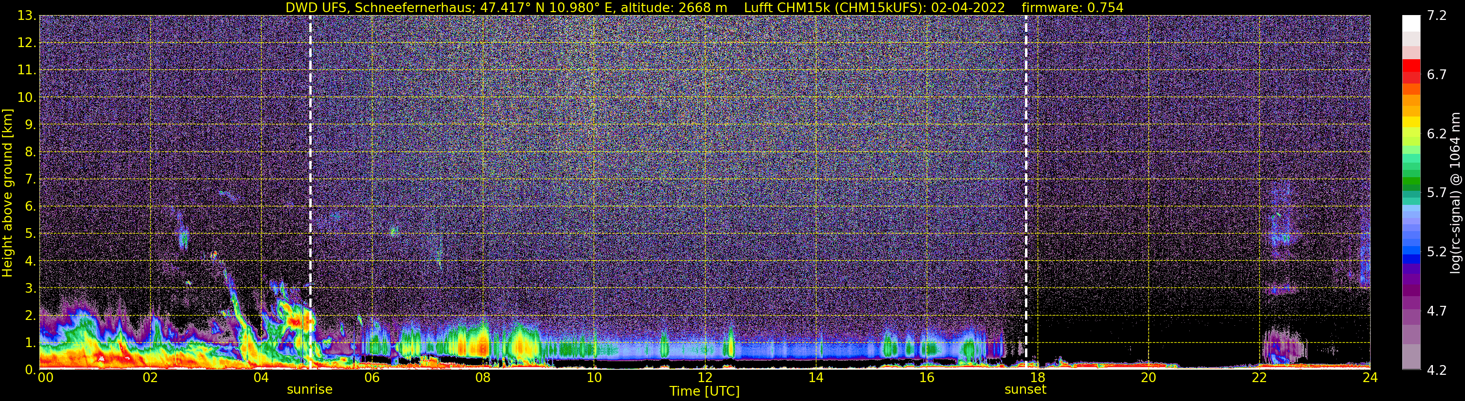The image size is (1465, 401).
Task: Click the '7.' height axis tick label
Action: click(31, 179)
